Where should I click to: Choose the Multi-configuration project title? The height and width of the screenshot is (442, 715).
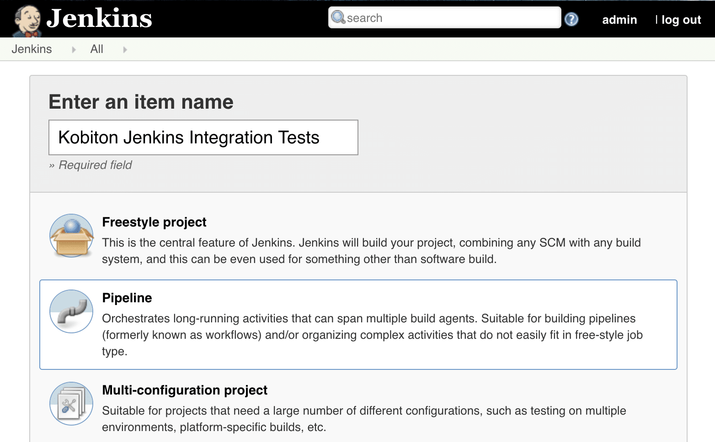(185, 390)
